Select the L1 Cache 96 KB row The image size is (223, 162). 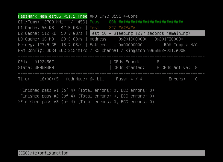pos(50,28)
